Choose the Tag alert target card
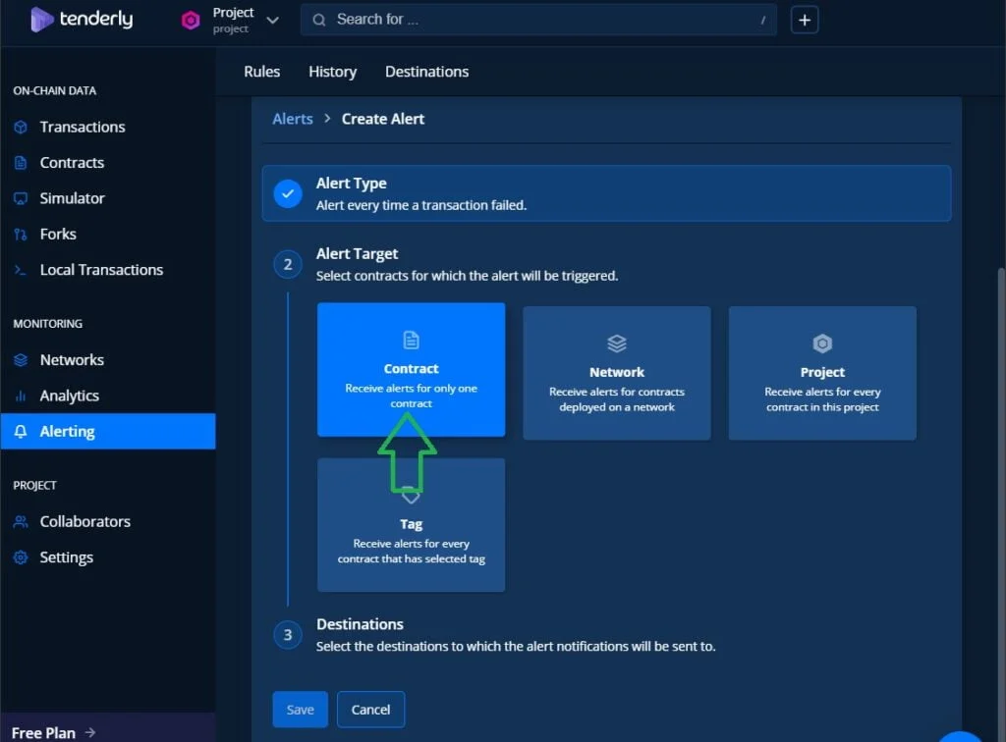 pyautogui.click(x=411, y=525)
